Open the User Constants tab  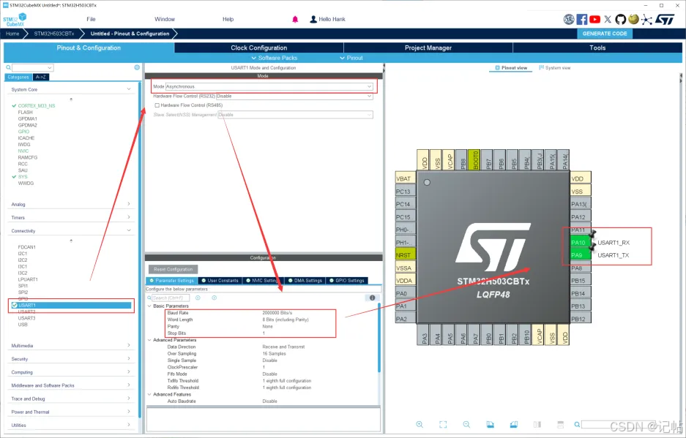[220, 281]
